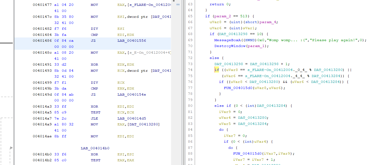The height and width of the screenshot is (165, 369).
Task: Click address 0040147c in the listing
Action: 43,17
